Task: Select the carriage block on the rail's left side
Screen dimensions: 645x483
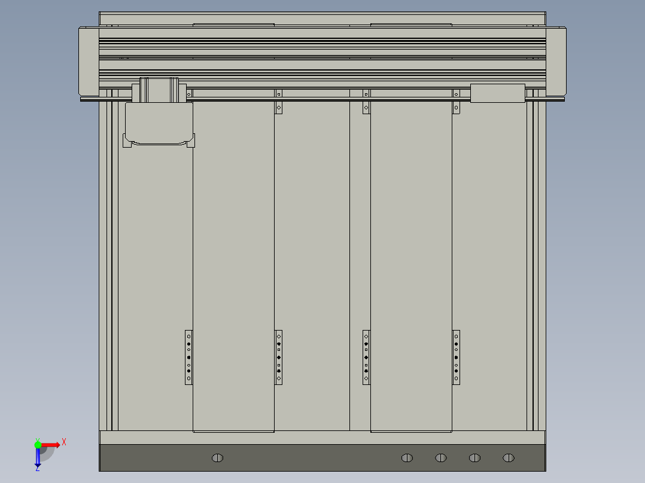Action: coord(159,112)
